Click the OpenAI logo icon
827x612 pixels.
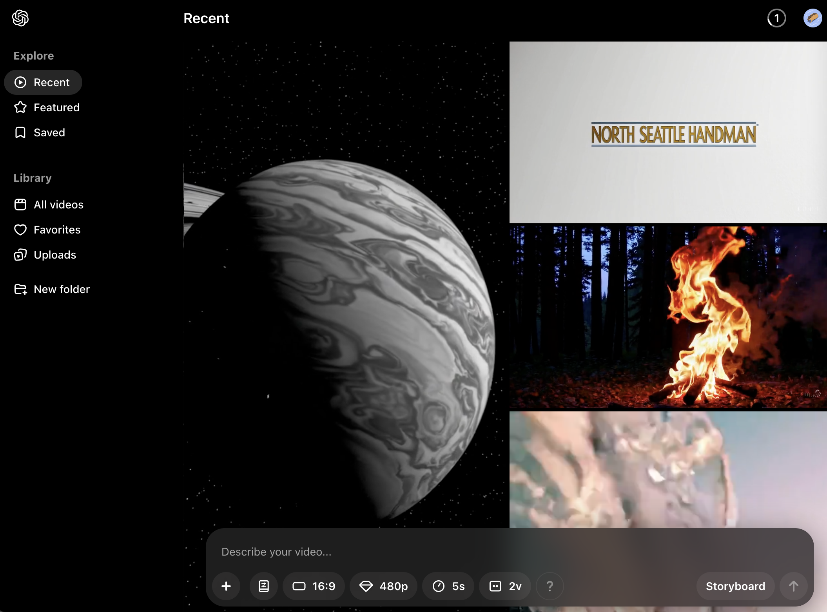[x=20, y=18]
